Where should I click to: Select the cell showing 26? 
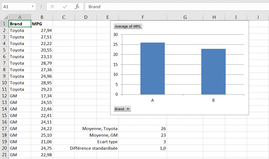click(x=143, y=128)
